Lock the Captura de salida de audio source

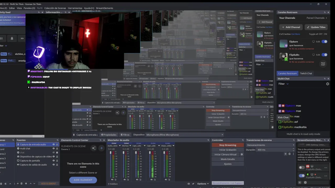(57, 165)
